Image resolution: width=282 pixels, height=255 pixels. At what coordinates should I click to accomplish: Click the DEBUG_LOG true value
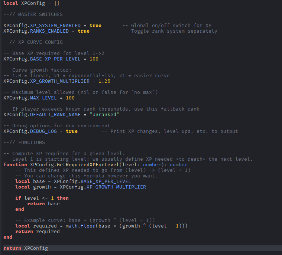click(x=72, y=131)
